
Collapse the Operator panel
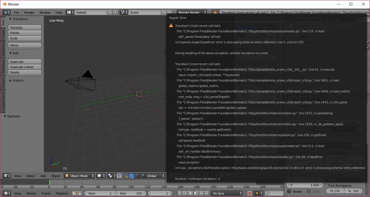(5, 117)
